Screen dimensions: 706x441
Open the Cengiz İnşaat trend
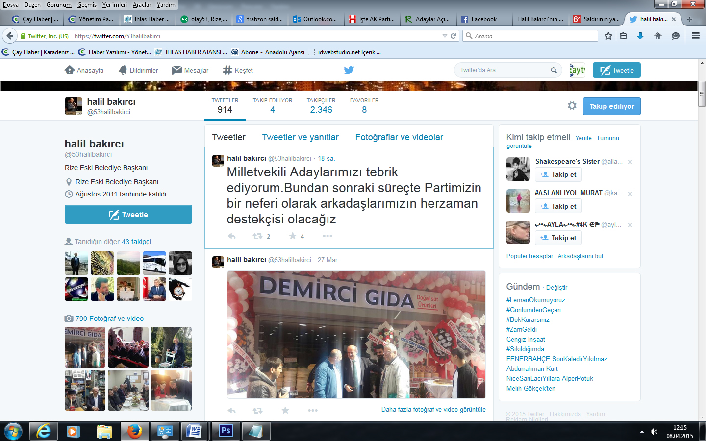click(x=526, y=339)
